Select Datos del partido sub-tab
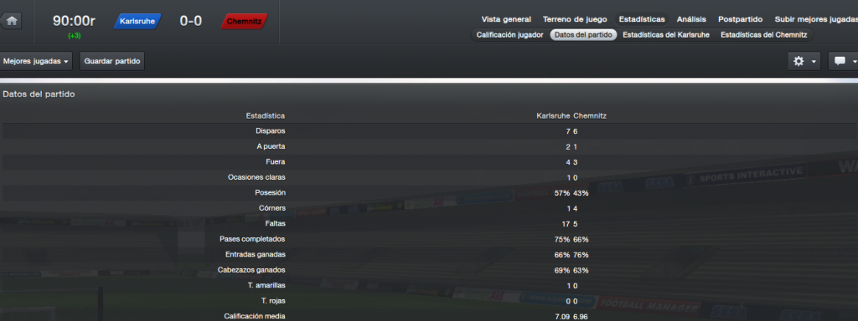The image size is (858, 321). pos(583,34)
